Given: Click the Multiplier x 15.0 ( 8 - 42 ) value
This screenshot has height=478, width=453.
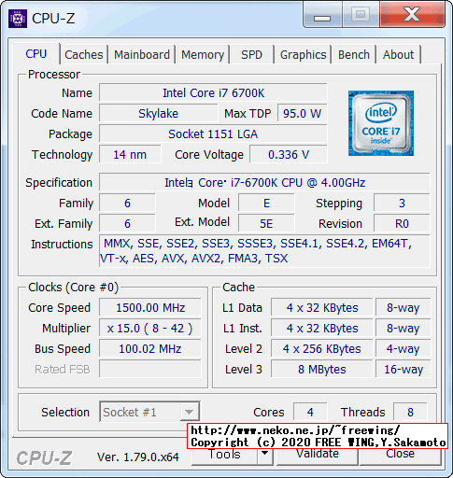Looking at the screenshot, I should [x=150, y=328].
